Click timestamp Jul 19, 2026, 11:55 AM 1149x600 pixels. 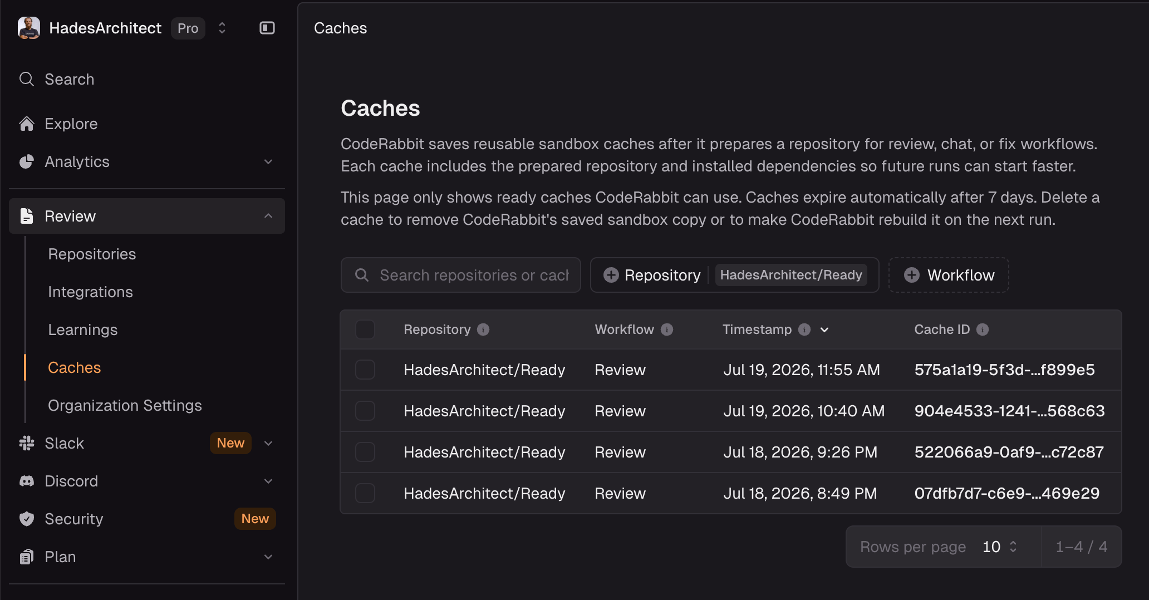pos(802,370)
